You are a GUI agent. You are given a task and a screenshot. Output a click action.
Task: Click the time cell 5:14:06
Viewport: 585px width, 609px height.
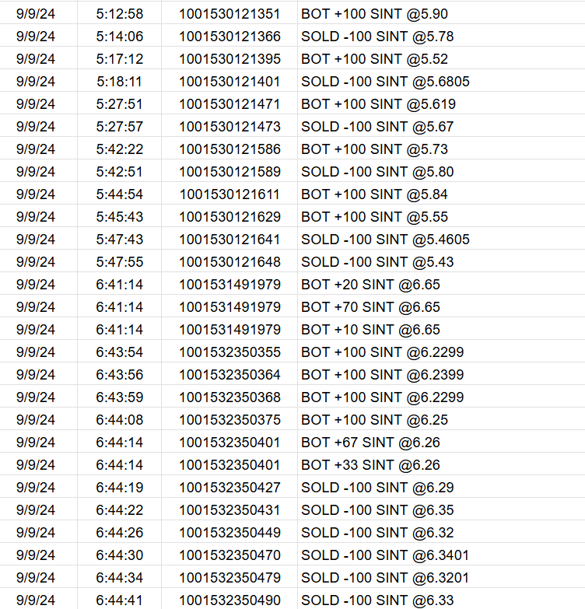coord(119,37)
